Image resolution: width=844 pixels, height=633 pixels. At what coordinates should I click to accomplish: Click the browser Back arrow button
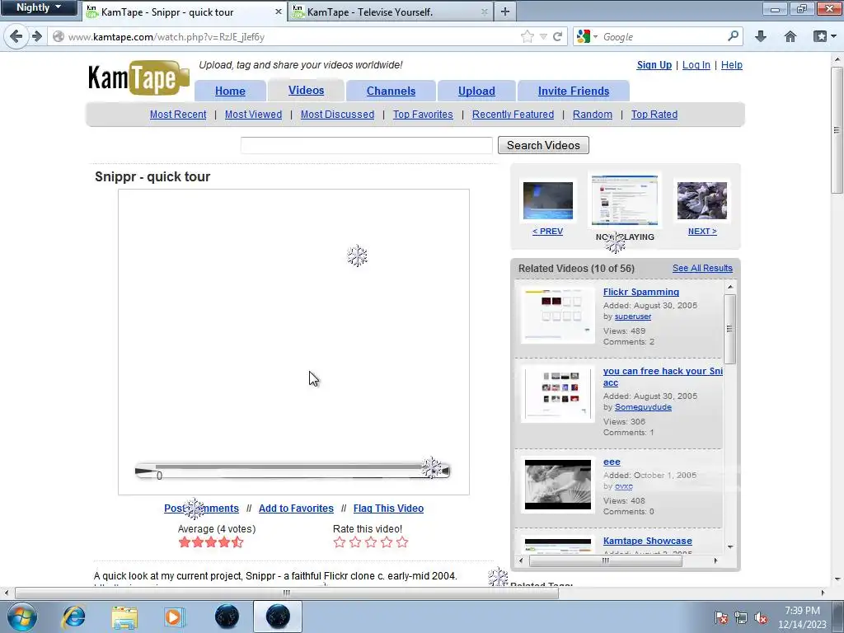16,36
